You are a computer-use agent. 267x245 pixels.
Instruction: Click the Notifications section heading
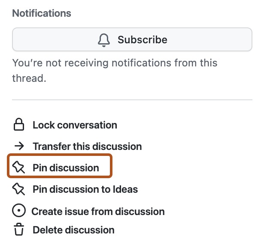pyautogui.click(x=42, y=13)
